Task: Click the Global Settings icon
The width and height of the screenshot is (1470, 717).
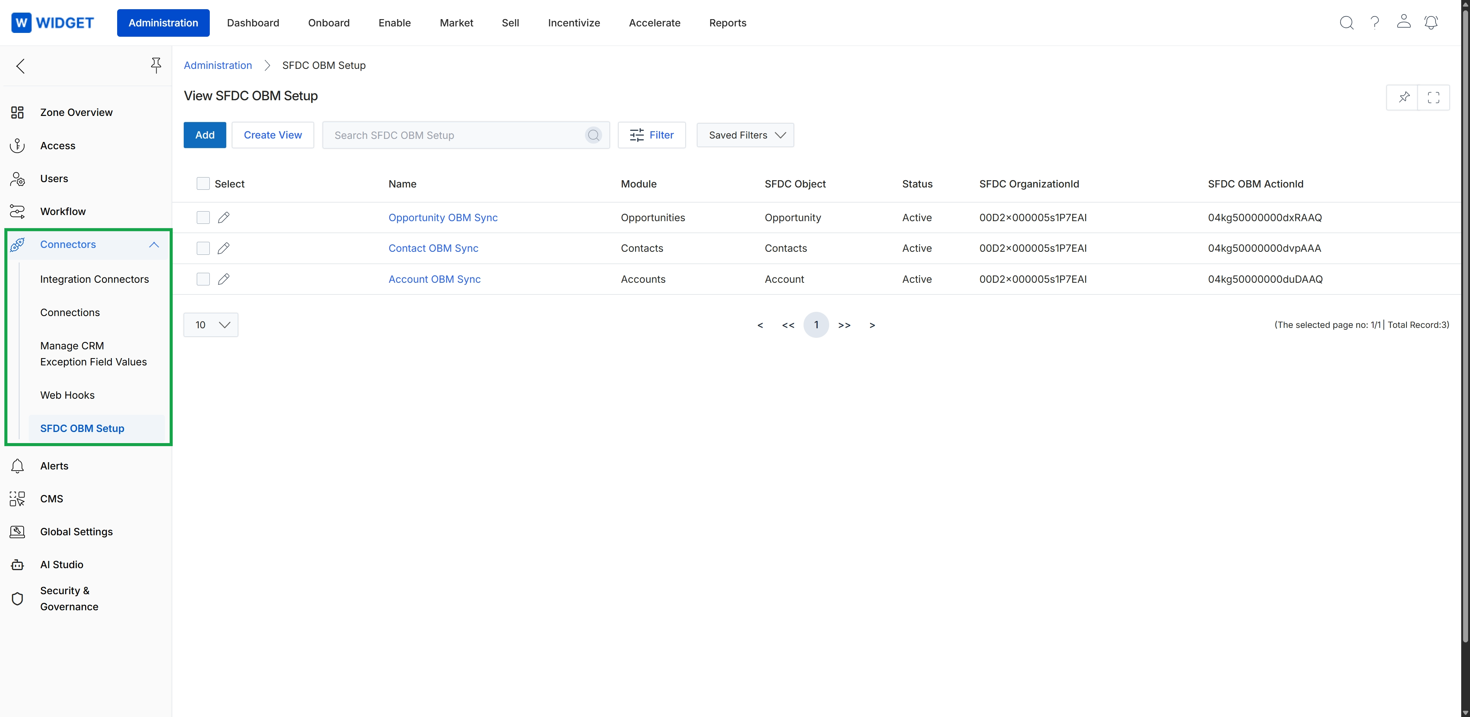Action: click(17, 531)
